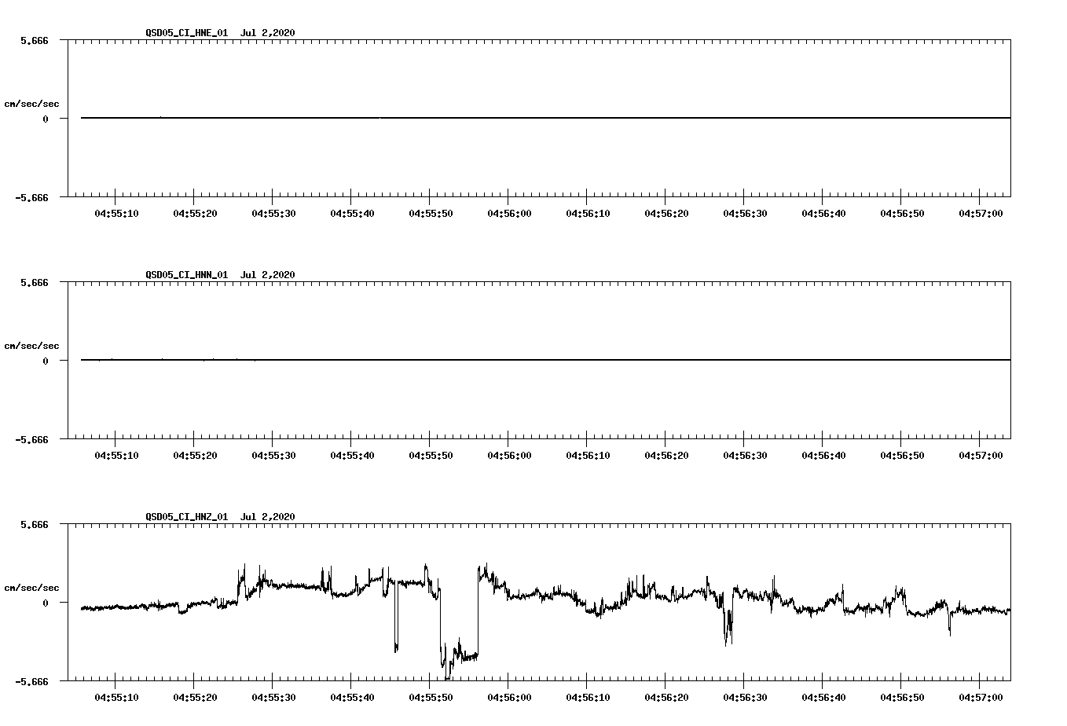This screenshot has height=726, width=1067.
Task: Click the QSD05_CI_HNN_01 plot title
Action: (220, 274)
